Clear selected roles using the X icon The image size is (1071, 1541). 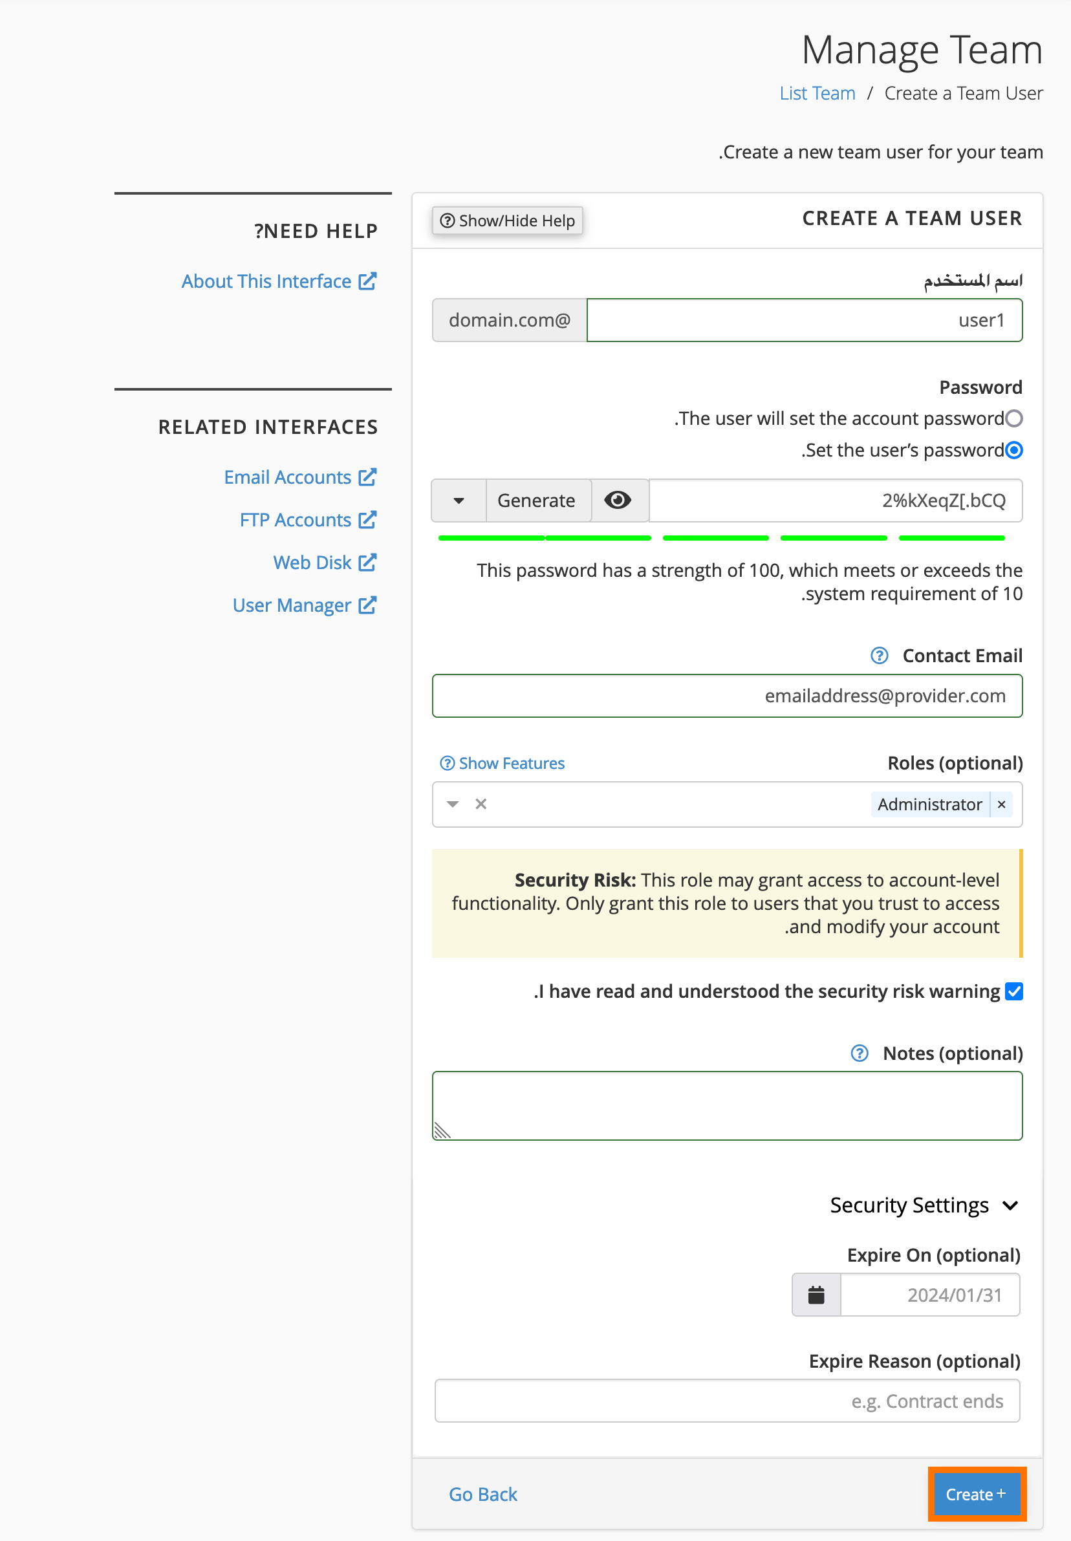pos(481,804)
